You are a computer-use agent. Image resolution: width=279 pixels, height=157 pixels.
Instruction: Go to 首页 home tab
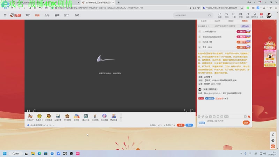[28, 15]
